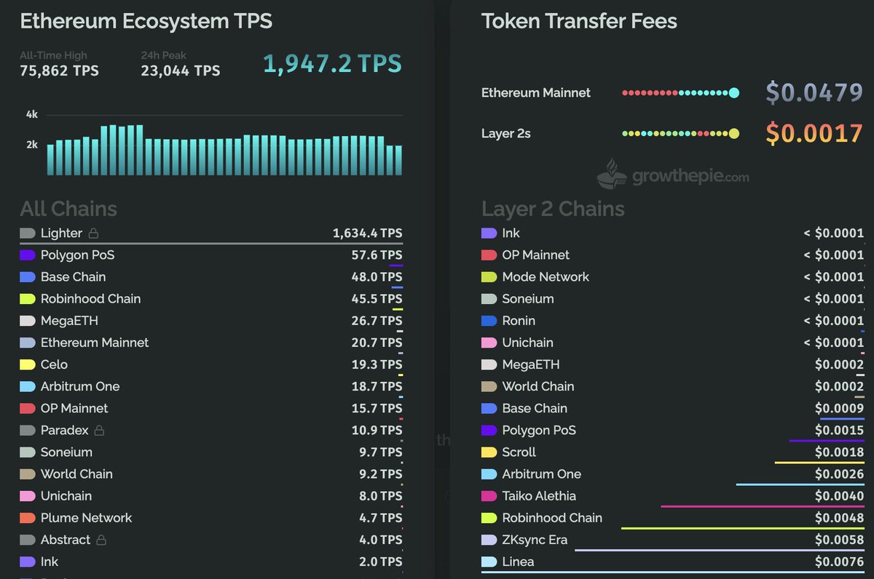Click the Robinhood Chain tag in All Chains

[x=28, y=299]
